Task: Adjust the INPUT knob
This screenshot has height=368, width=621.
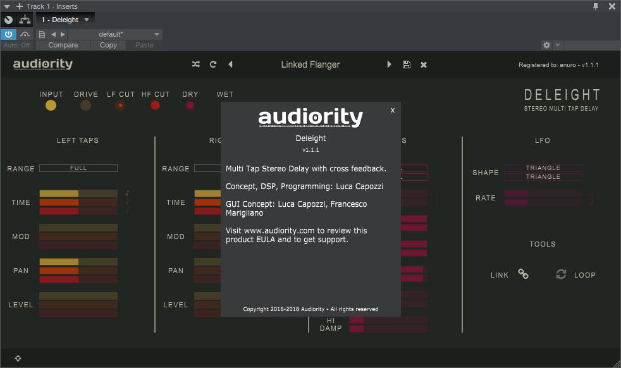Action: (x=51, y=106)
